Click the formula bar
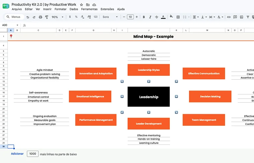254x163 pixels. [139, 25]
